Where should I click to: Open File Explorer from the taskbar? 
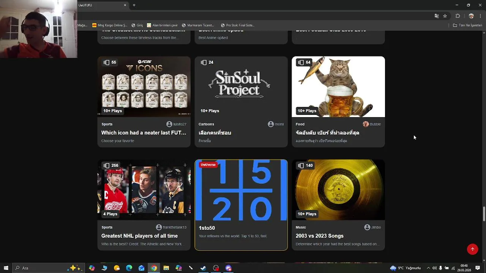point(166,268)
